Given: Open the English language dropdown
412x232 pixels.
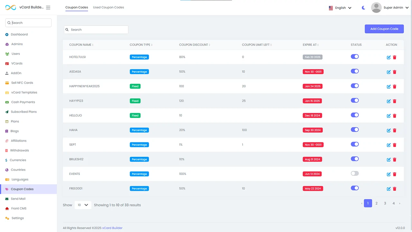Looking at the screenshot, I should (340, 8).
